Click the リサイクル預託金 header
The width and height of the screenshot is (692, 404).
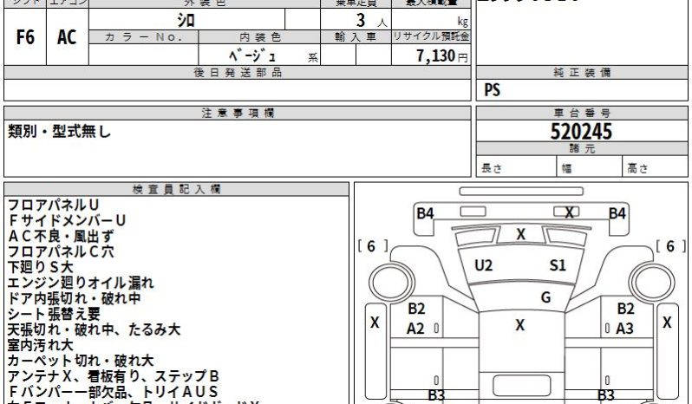[431, 37]
